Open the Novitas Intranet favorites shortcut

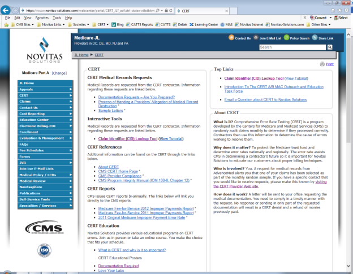pos(249,24)
